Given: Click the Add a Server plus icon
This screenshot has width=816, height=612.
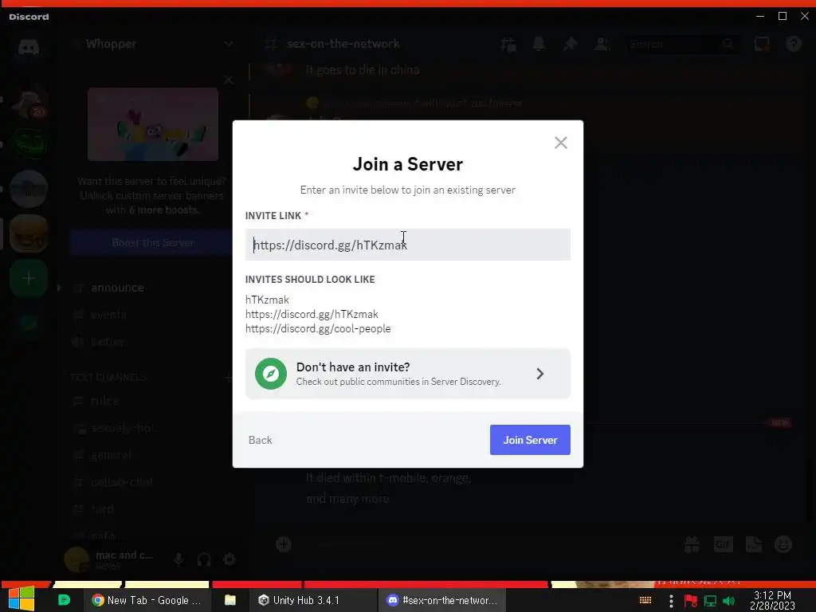Looking at the screenshot, I should tap(29, 278).
